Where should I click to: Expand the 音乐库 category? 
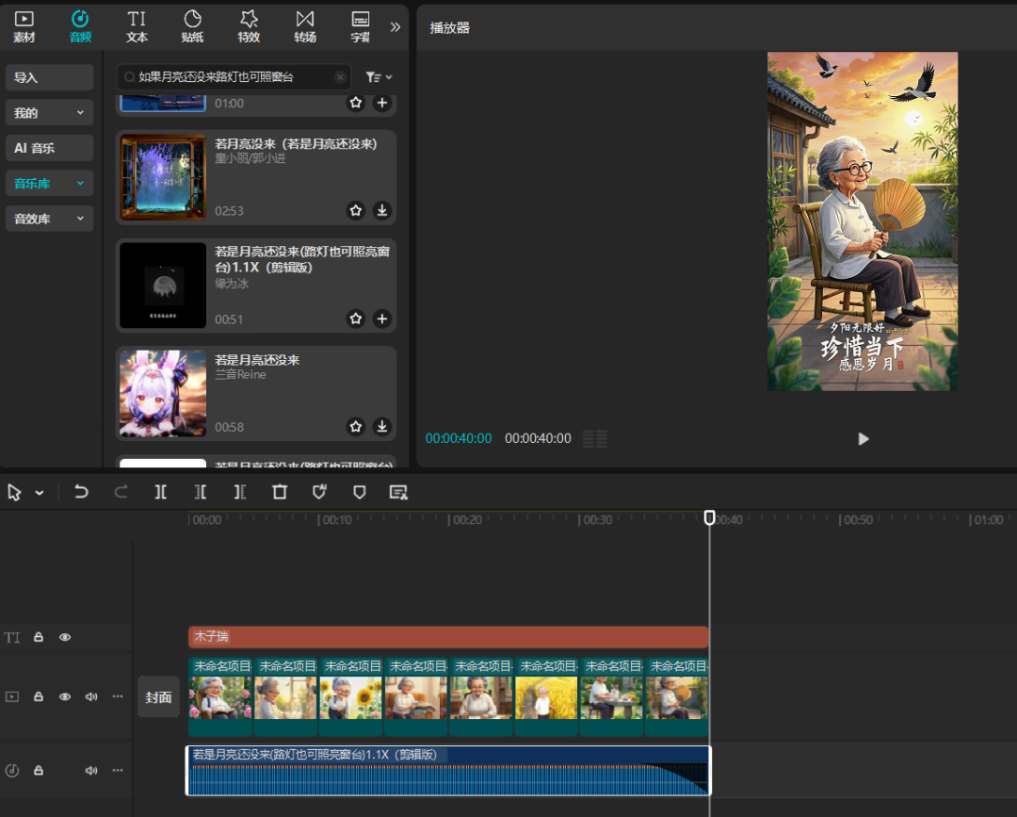point(49,184)
